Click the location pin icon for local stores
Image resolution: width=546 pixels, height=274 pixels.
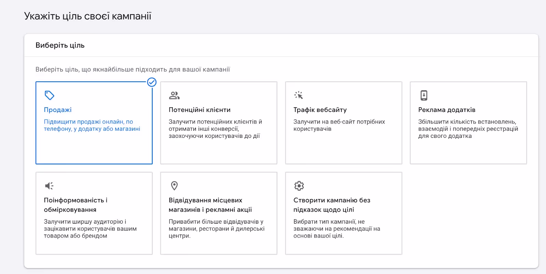[174, 186]
